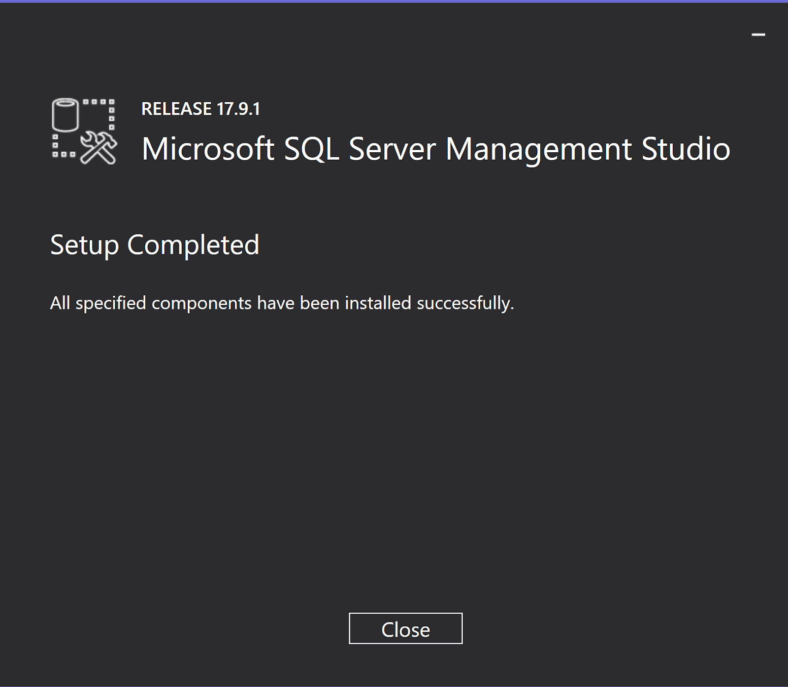The width and height of the screenshot is (788, 687).
Task: Click the word Completed in the heading
Action: (x=193, y=245)
